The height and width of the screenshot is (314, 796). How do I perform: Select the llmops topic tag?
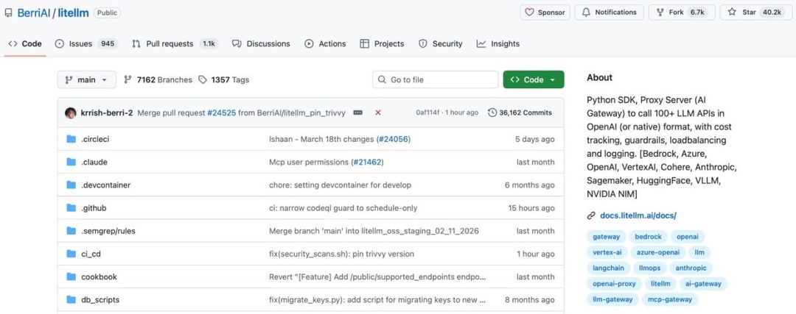click(x=650, y=268)
